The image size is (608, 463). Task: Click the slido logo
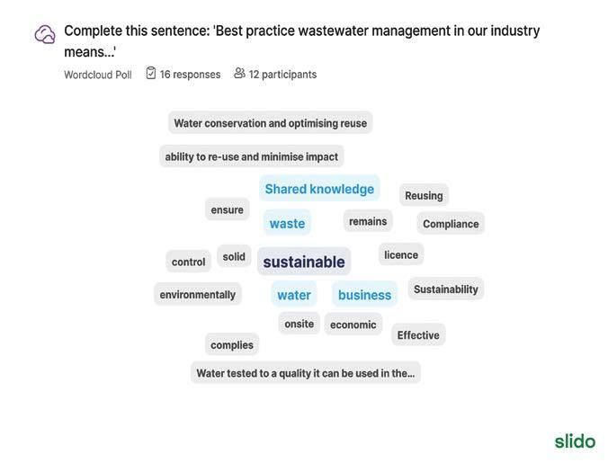(575, 441)
